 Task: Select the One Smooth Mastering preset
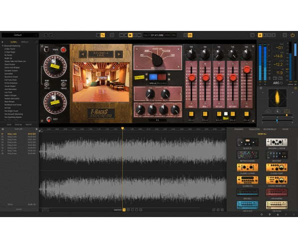click(13, 114)
